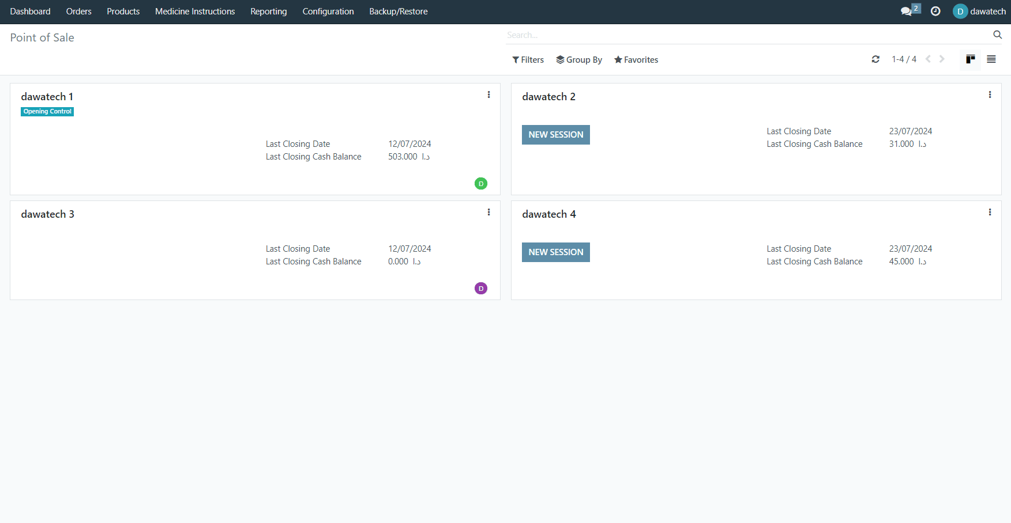Open the Backup/Restore menu

point(399,12)
